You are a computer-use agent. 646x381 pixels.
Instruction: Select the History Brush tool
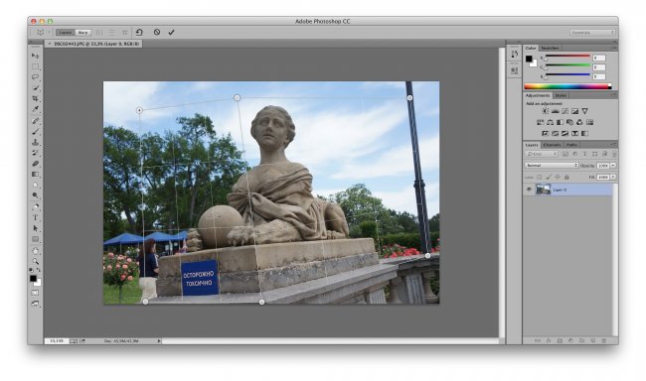[x=36, y=153]
